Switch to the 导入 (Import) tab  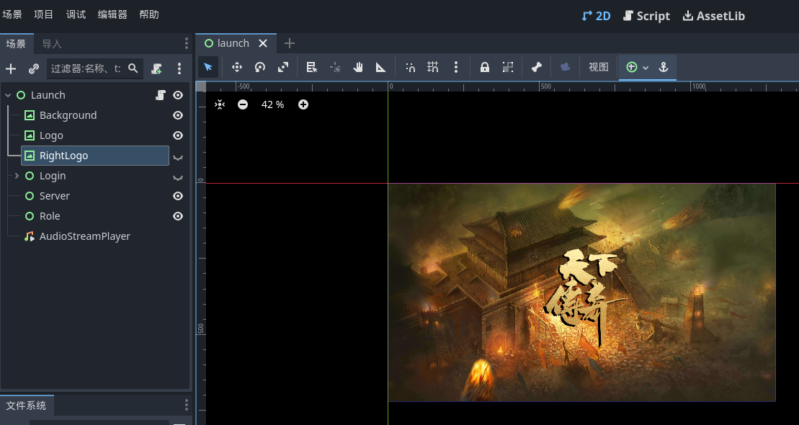tap(52, 44)
